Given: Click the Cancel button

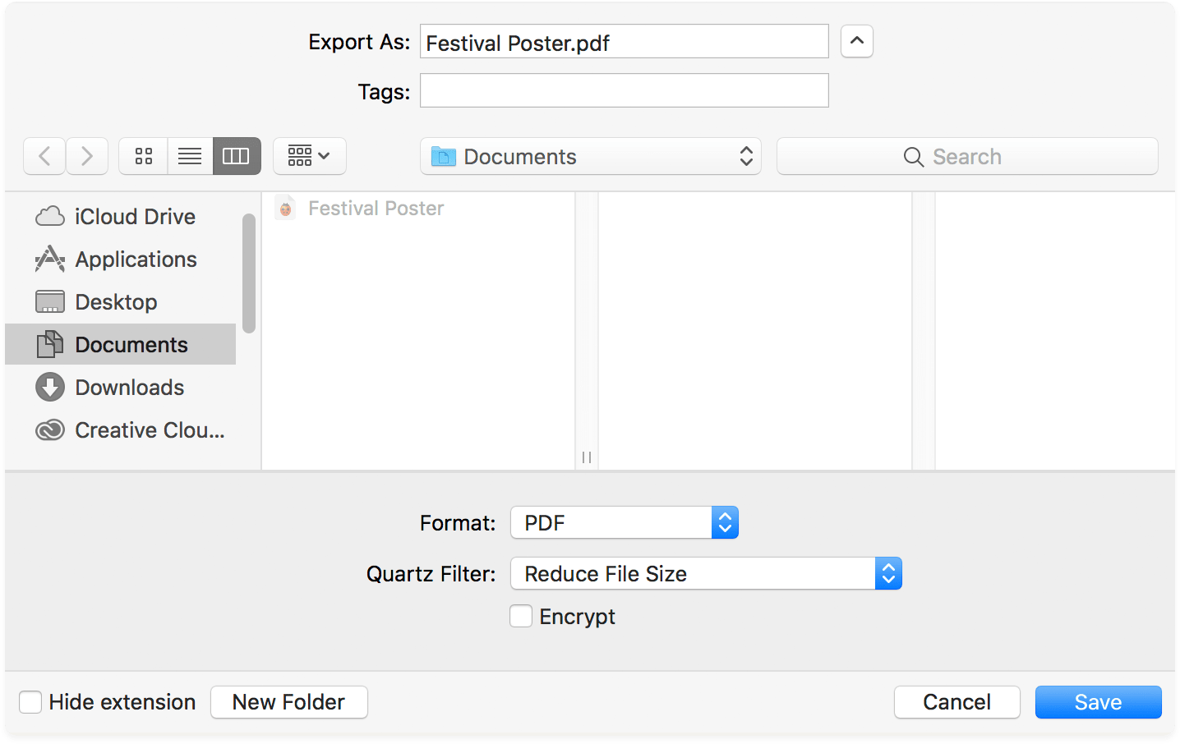Looking at the screenshot, I should [957, 702].
